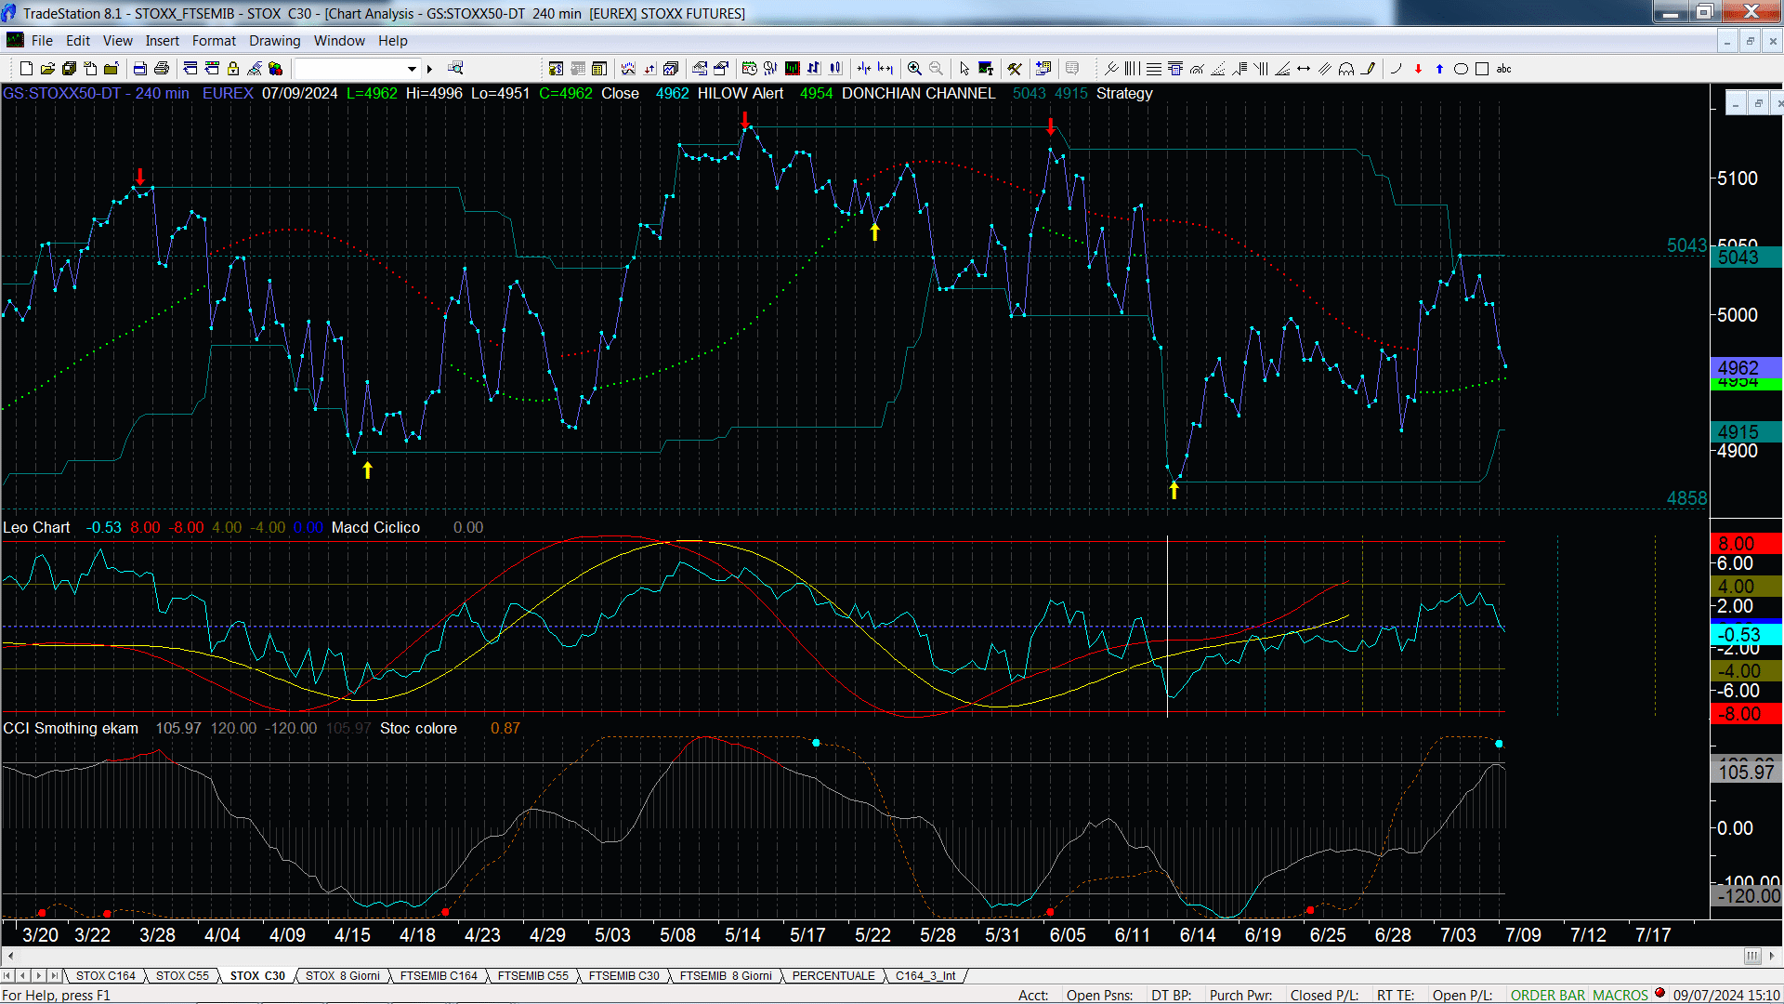
Task: Switch to the FTSEMIB C30 tab
Action: (624, 975)
